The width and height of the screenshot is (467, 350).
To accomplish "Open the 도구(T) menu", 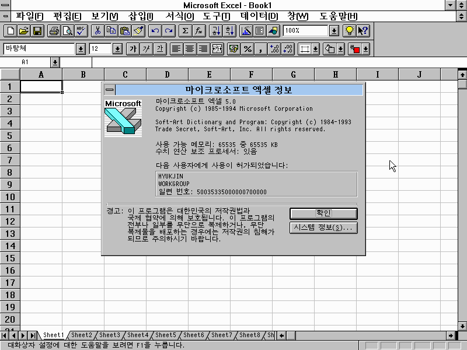I will point(217,16).
